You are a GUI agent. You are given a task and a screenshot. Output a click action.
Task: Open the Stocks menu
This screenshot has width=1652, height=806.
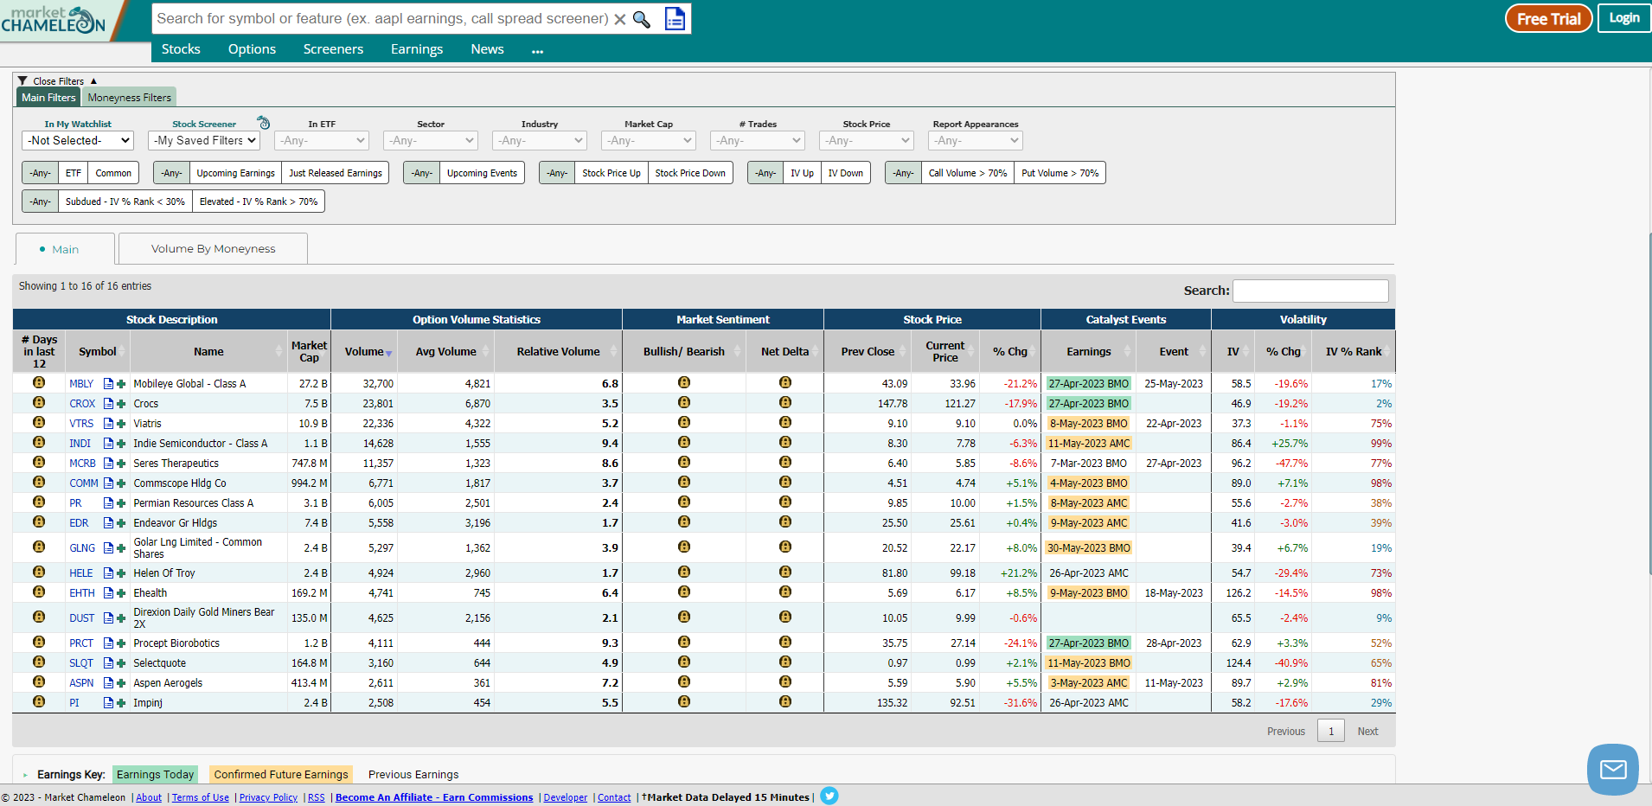coord(181,49)
